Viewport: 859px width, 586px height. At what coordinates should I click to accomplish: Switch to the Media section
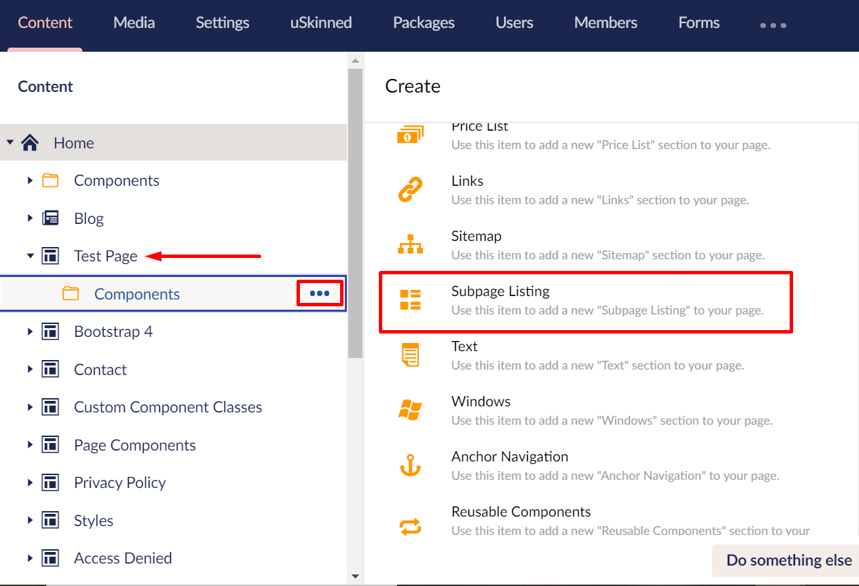pyautogui.click(x=133, y=22)
